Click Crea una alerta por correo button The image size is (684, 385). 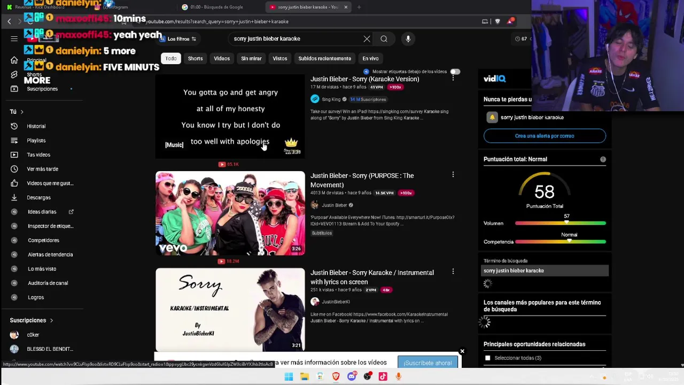click(545, 136)
